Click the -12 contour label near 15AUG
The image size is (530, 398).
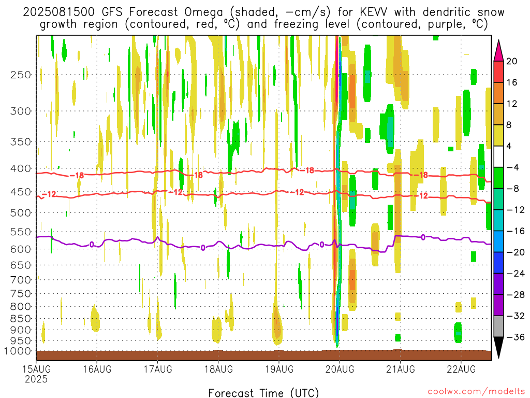tap(49, 194)
